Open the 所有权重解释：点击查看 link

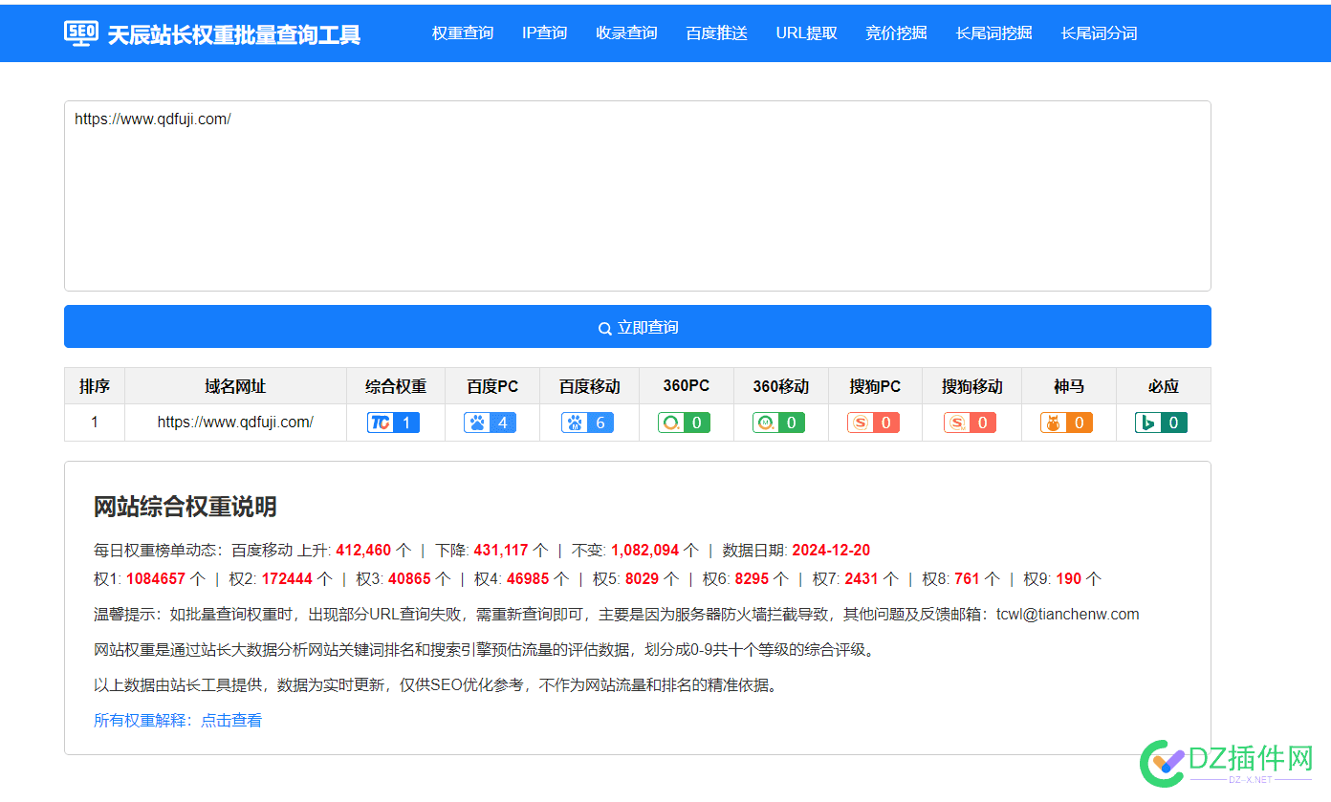coord(178,720)
